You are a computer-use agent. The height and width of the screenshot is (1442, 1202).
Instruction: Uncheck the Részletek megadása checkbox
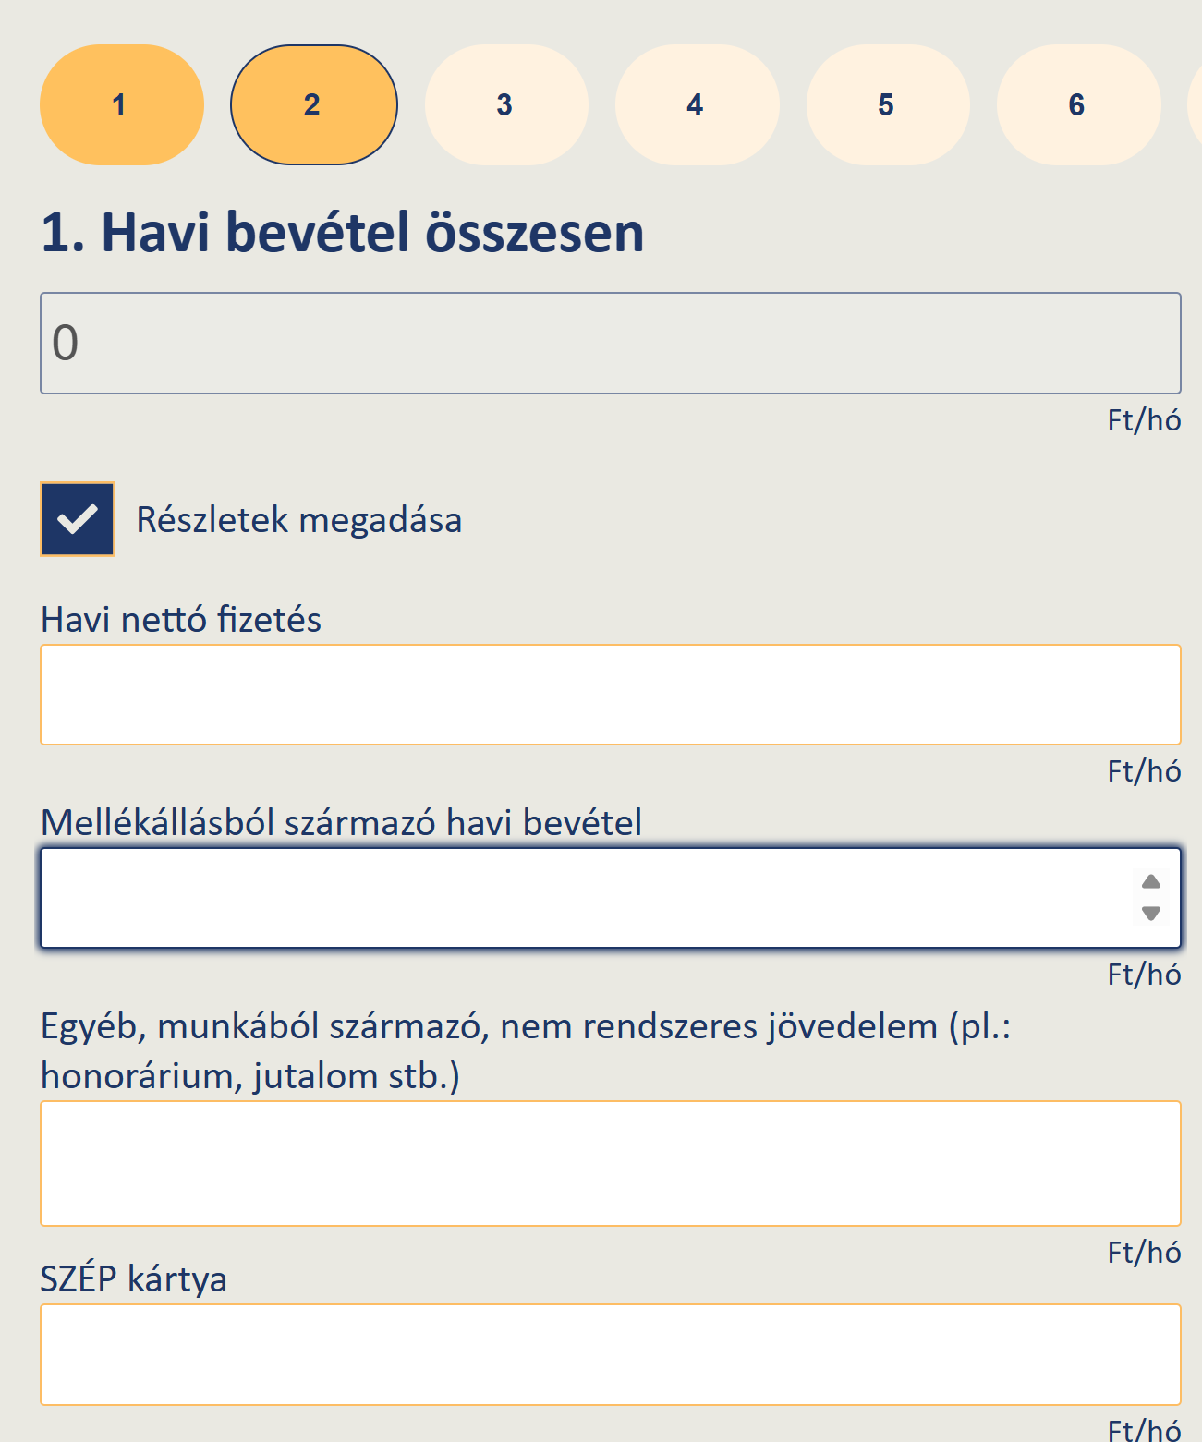78,519
